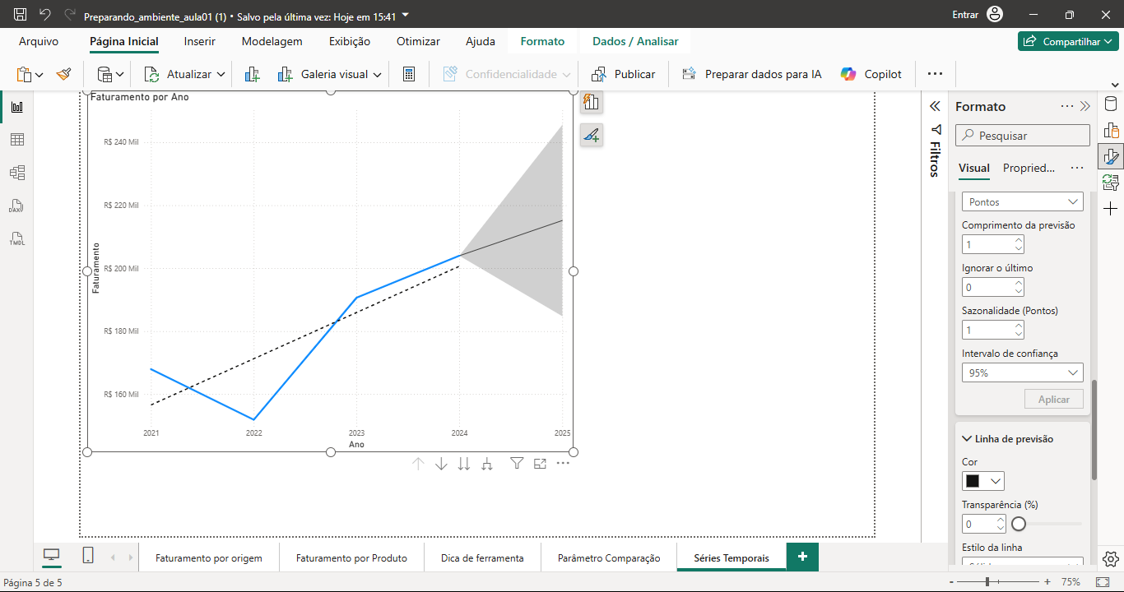Open the Report view in left sidebar
Screen dimensions: 1124x592
[x=16, y=107]
